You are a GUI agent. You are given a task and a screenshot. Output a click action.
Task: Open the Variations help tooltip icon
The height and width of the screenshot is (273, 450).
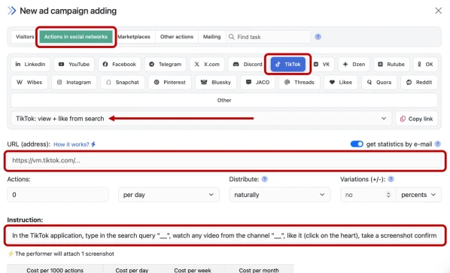pos(391,179)
